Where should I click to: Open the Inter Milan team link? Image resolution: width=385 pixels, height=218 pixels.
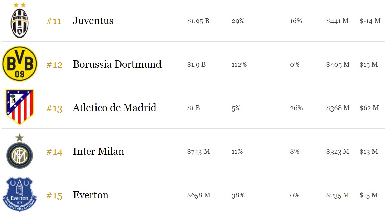point(98,151)
